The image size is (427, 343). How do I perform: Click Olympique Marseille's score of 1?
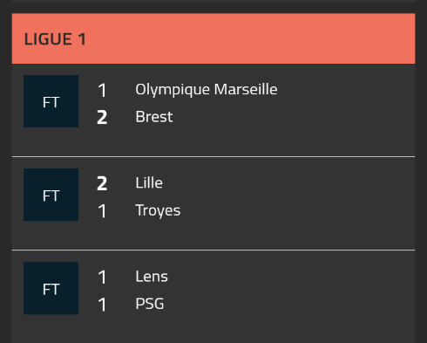(102, 90)
